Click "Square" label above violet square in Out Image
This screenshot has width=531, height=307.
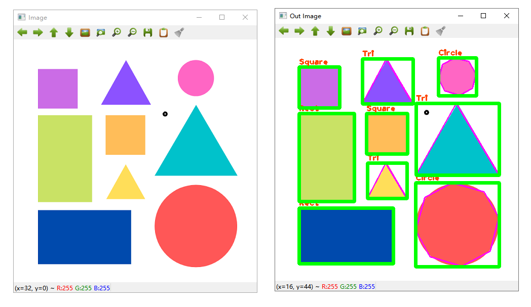313,62
